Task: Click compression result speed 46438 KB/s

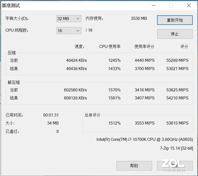Action: (x=77, y=69)
